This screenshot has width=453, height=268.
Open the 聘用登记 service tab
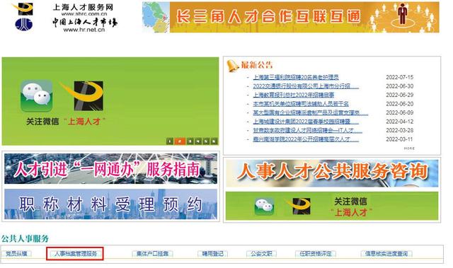click(x=212, y=254)
